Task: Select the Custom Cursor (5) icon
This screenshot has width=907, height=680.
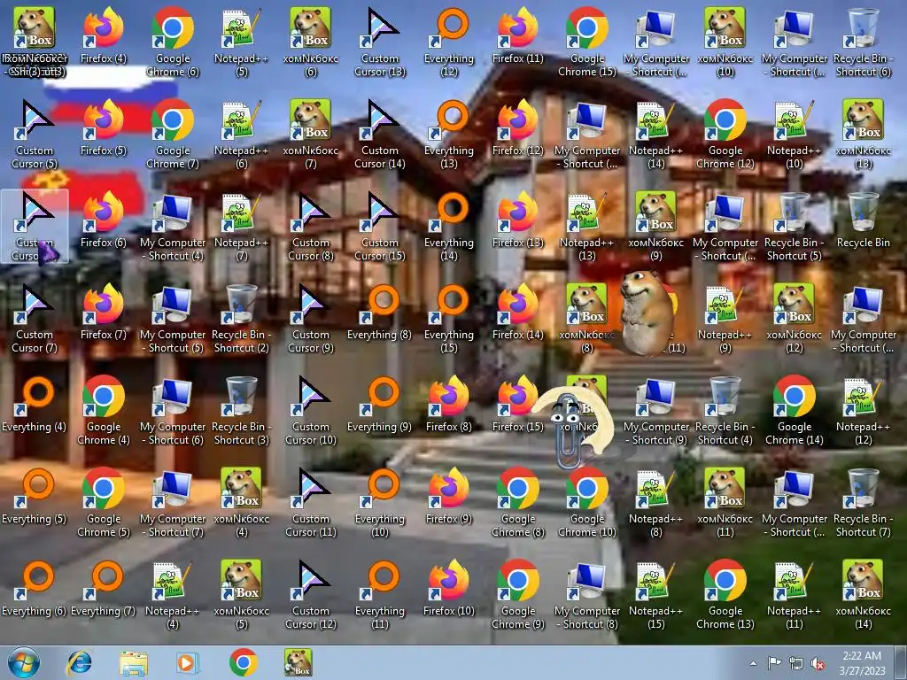Action: pyautogui.click(x=35, y=134)
